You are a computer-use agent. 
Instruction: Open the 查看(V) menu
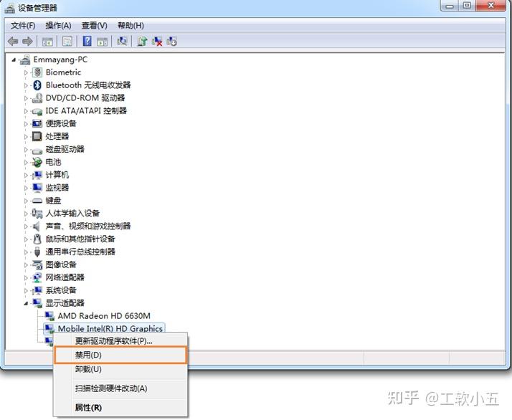(95, 26)
